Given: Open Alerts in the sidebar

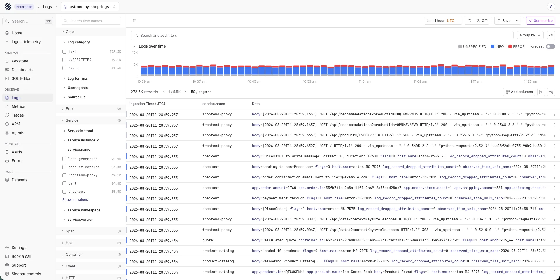Looking at the screenshot, I should point(28,152).
